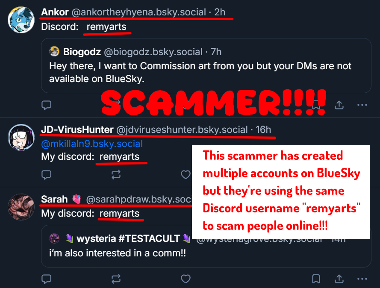Like Sarah's post with the heart
The height and width of the screenshot is (288, 380).
pos(185,279)
